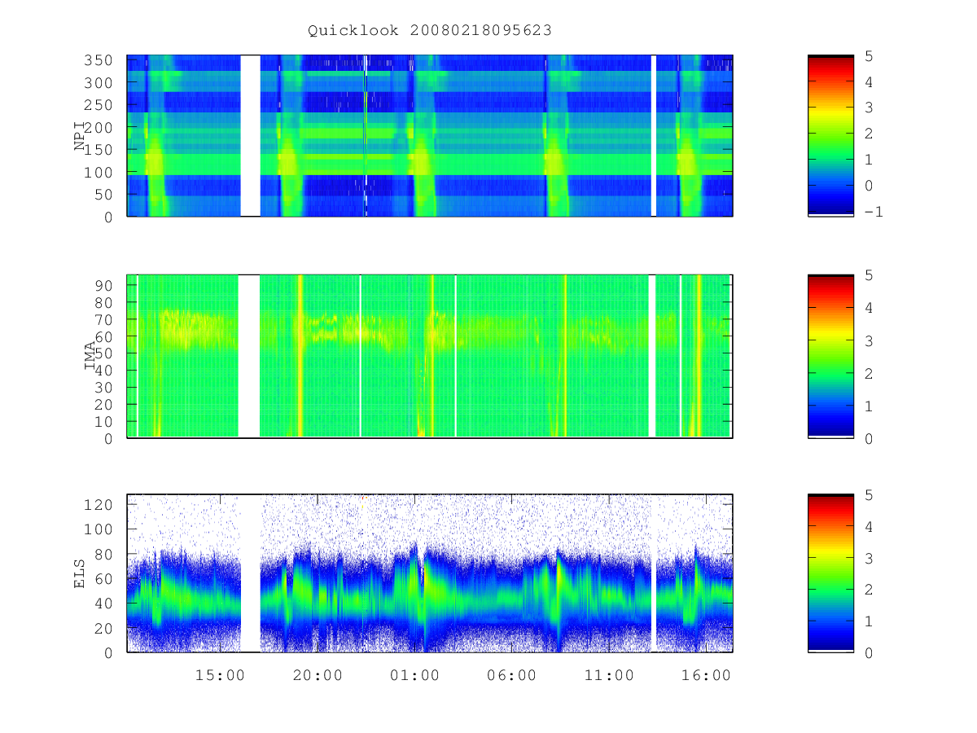The image size is (977, 733).
Task: Click the 06:00 time tick label
Action: pos(511,675)
